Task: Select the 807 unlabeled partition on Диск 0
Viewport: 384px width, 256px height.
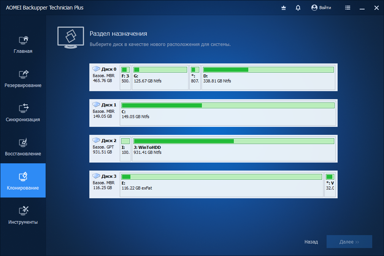Action: (195, 77)
